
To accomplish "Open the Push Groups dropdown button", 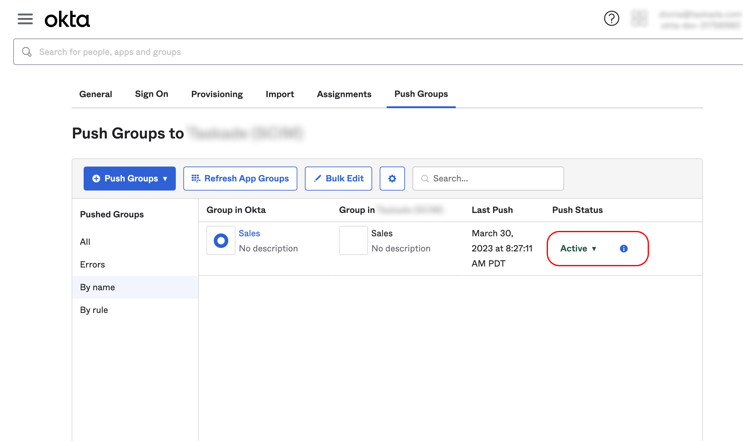I will 130,179.
